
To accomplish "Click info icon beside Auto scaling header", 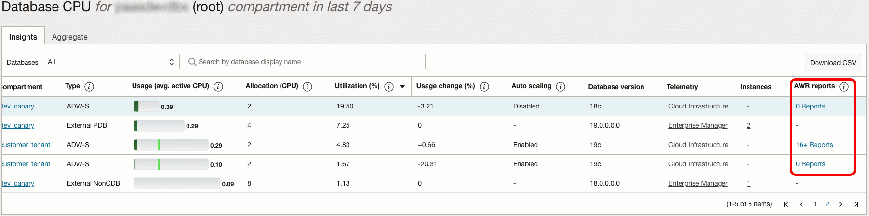I will pos(561,87).
